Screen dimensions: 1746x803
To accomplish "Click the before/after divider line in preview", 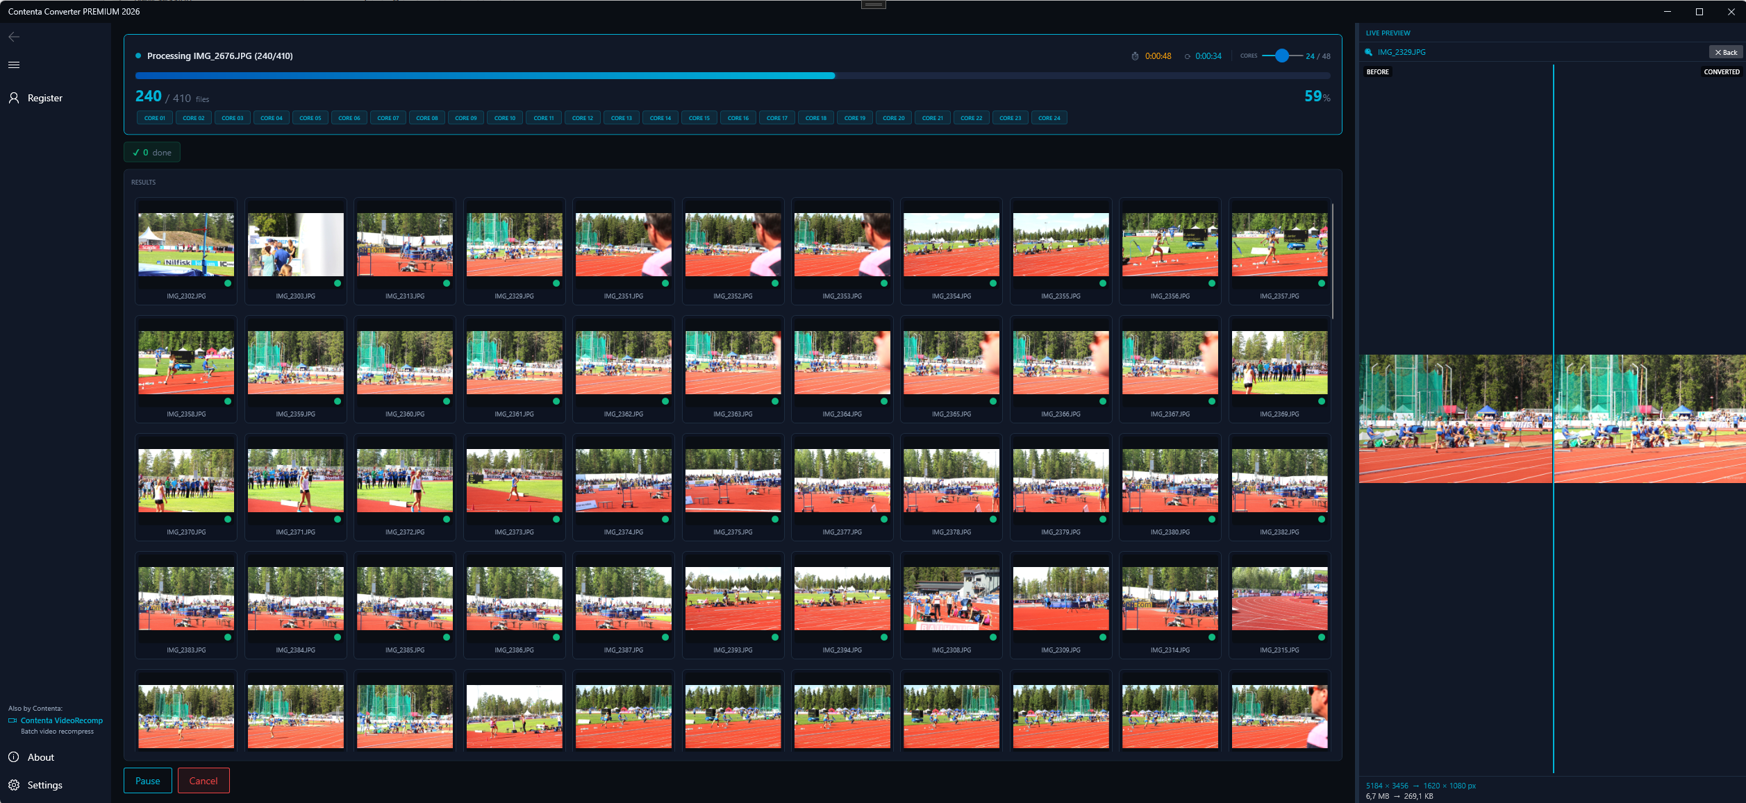I will [x=1553, y=278].
